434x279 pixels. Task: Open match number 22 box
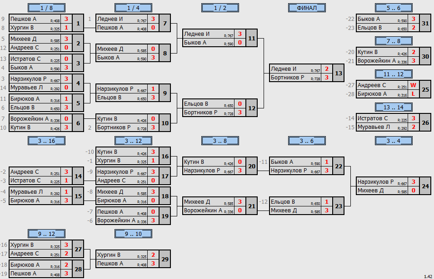[x=339, y=166]
